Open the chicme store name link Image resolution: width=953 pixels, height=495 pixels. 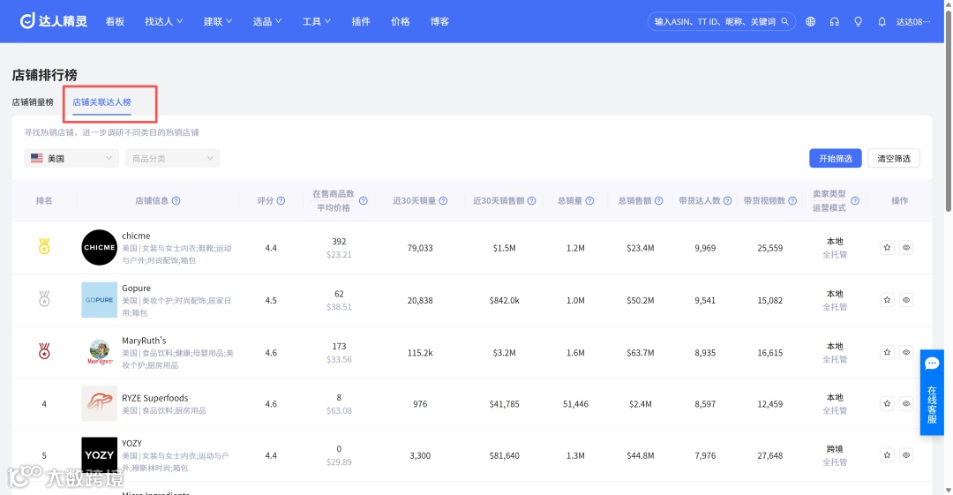pyautogui.click(x=136, y=236)
